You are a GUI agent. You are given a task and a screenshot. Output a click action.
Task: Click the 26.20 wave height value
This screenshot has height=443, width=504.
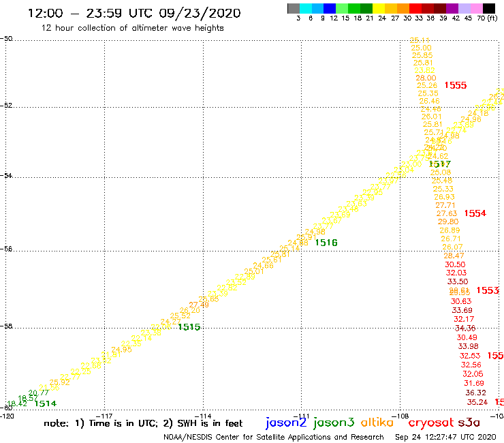[189, 311]
